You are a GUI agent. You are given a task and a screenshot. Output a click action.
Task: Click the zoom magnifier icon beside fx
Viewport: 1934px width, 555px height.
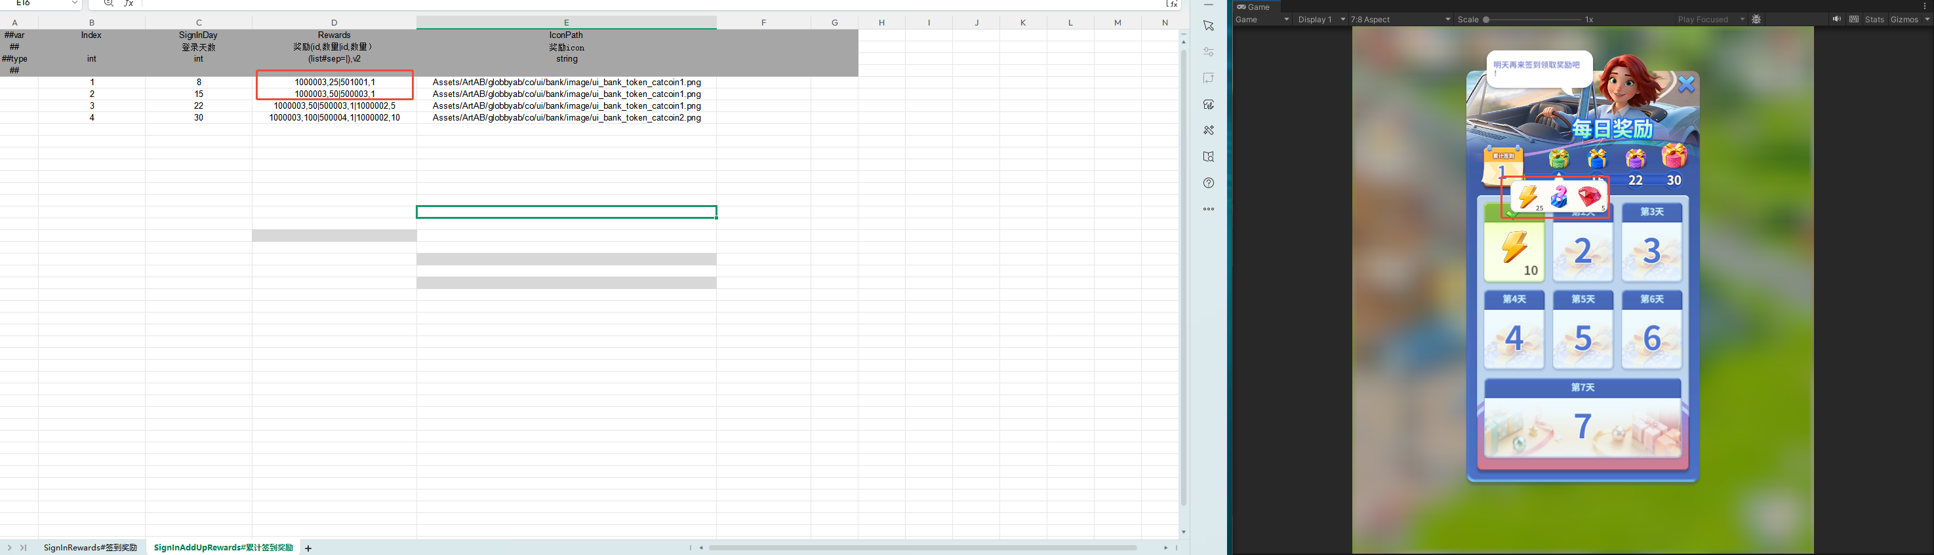pyautogui.click(x=109, y=4)
